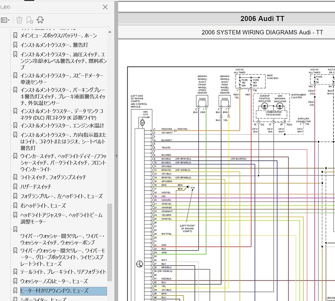Click bookmark icon for 油圧スイッチ、エンジン冷却水レベル entry
335x301 pixels.
(x=15, y=54)
